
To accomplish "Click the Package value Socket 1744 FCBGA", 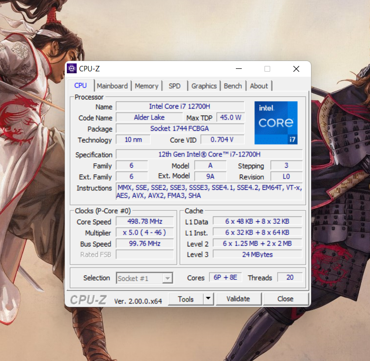I will [180, 128].
